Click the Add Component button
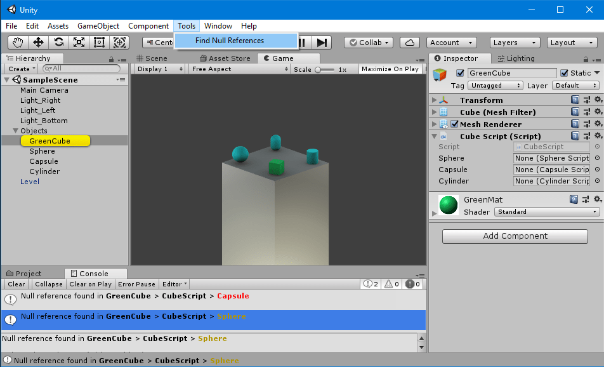604x367 pixels. coord(515,236)
